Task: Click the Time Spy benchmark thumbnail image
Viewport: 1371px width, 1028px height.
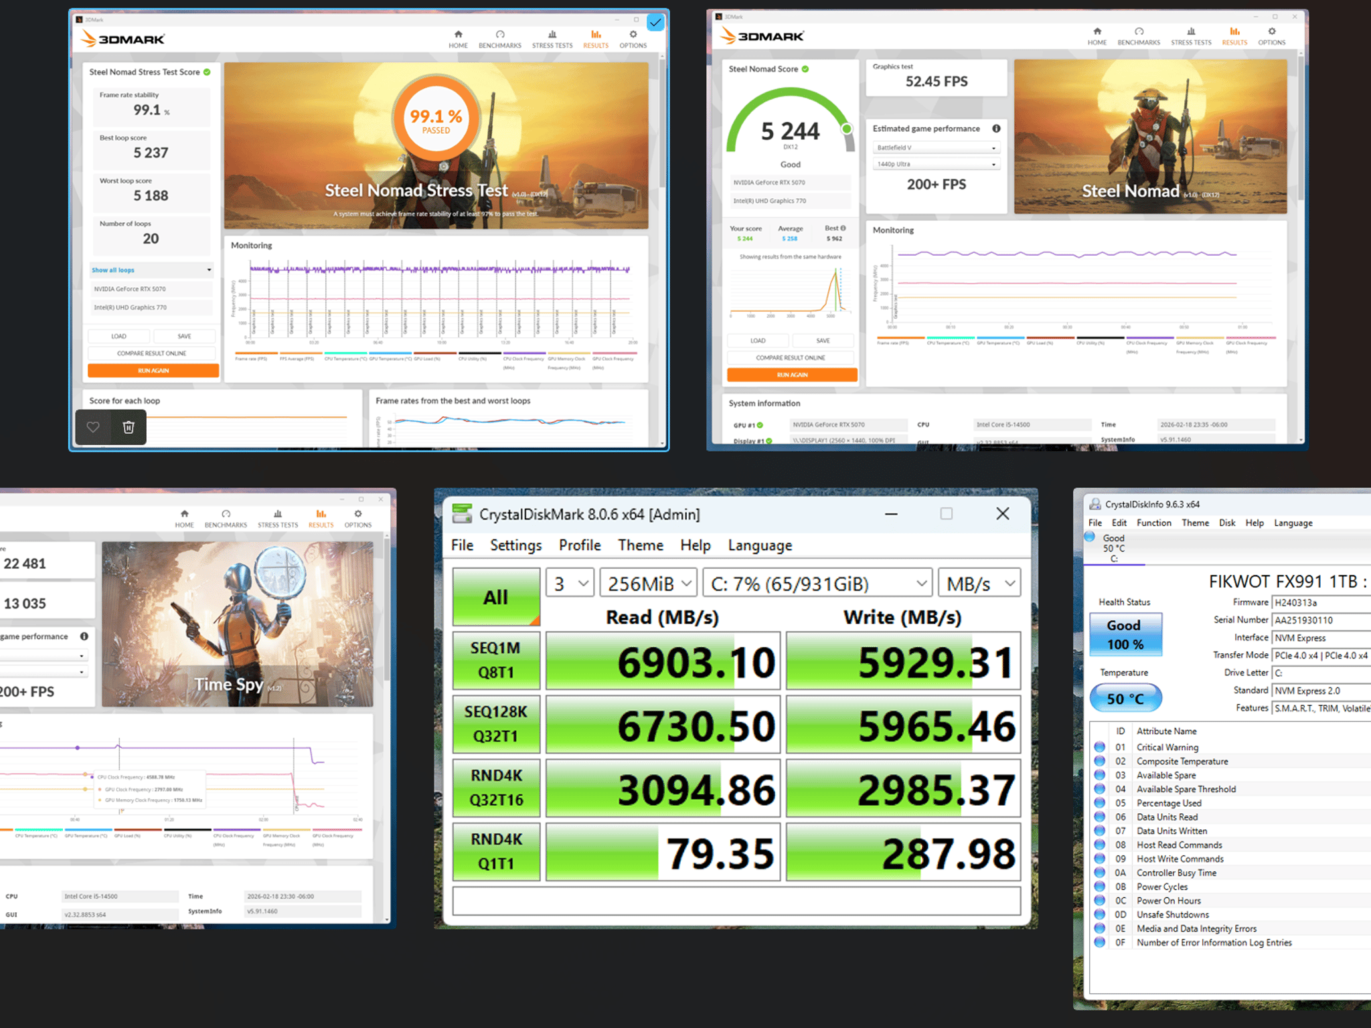Action: point(237,624)
